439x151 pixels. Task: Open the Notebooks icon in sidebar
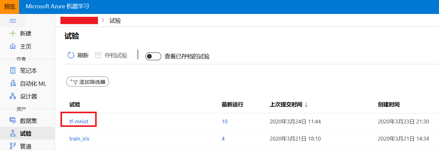pyautogui.click(x=13, y=70)
